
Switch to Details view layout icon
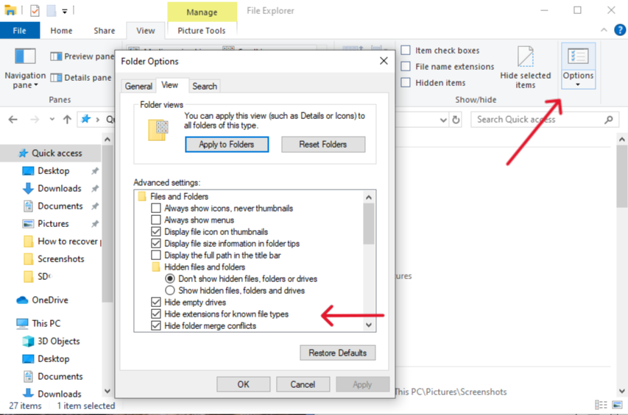coord(601,405)
